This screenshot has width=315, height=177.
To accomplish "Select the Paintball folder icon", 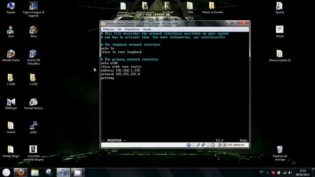I will click(x=167, y=8).
